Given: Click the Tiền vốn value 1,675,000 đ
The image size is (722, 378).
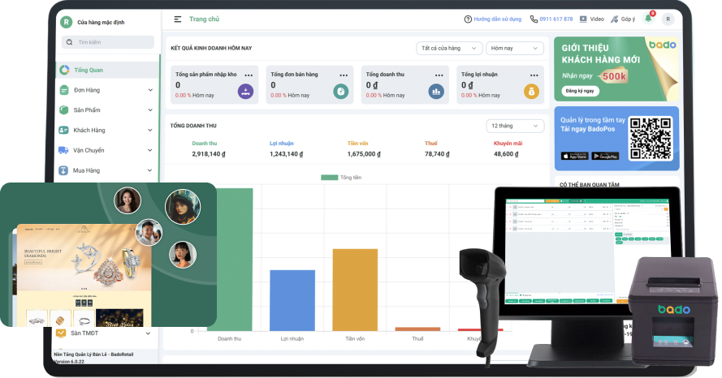Looking at the screenshot, I should coord(364,154).
